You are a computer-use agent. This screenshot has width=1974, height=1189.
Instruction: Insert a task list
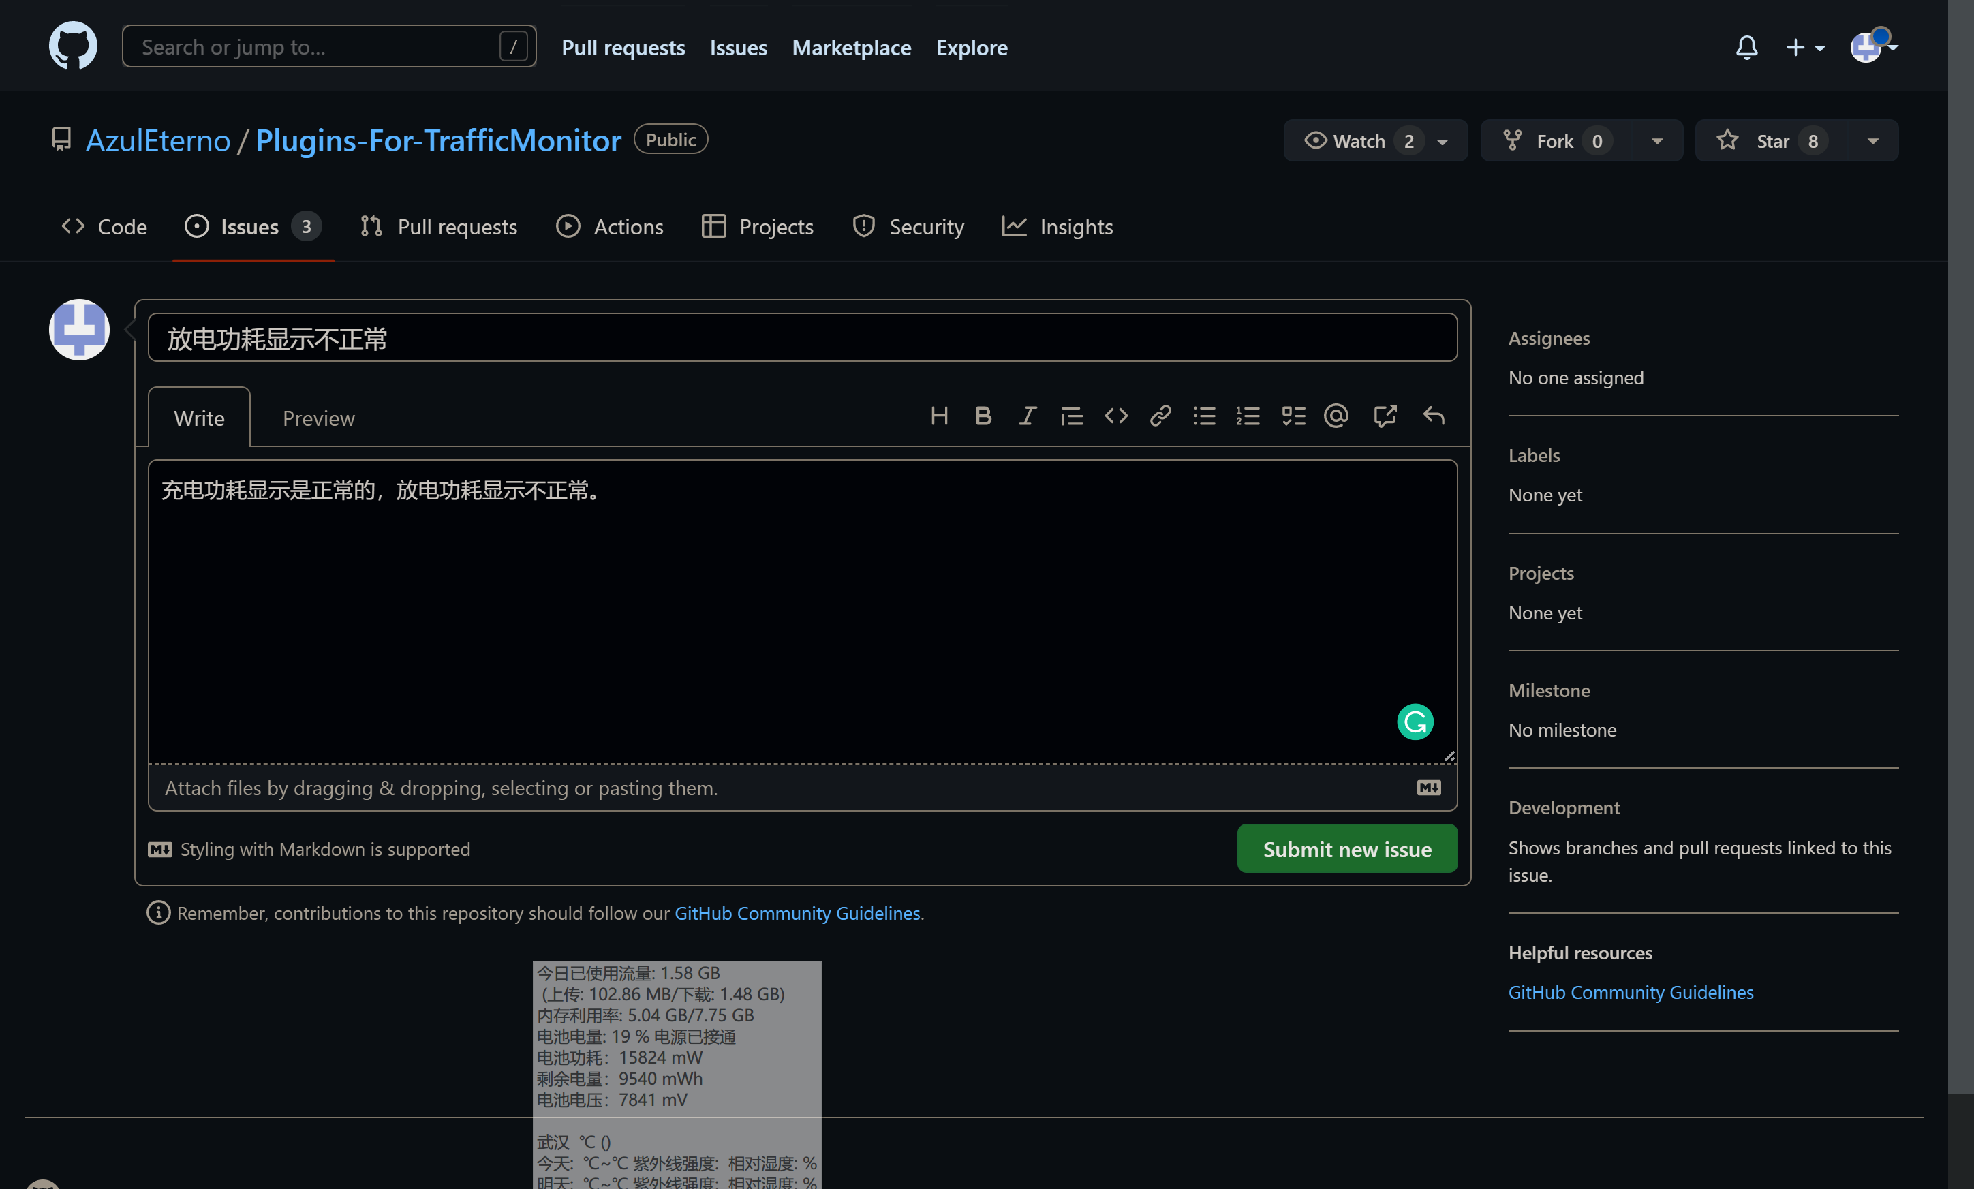click(x=1292, y=416)
